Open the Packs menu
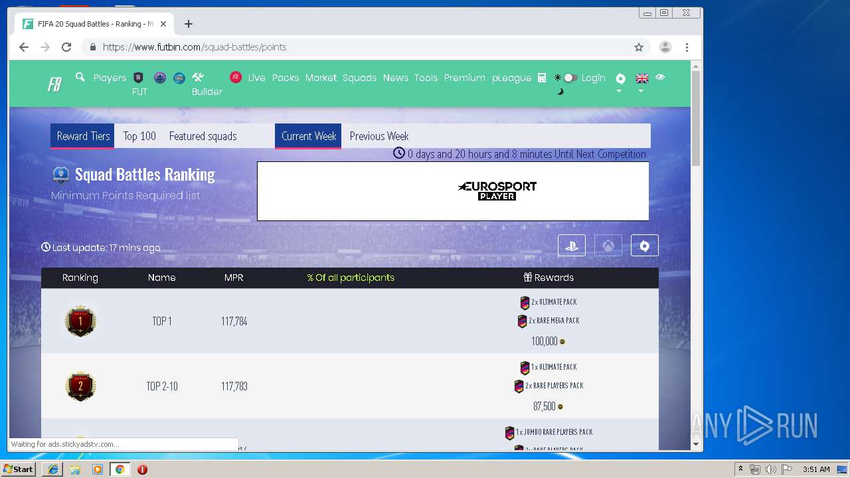 (x=286, y=78)
